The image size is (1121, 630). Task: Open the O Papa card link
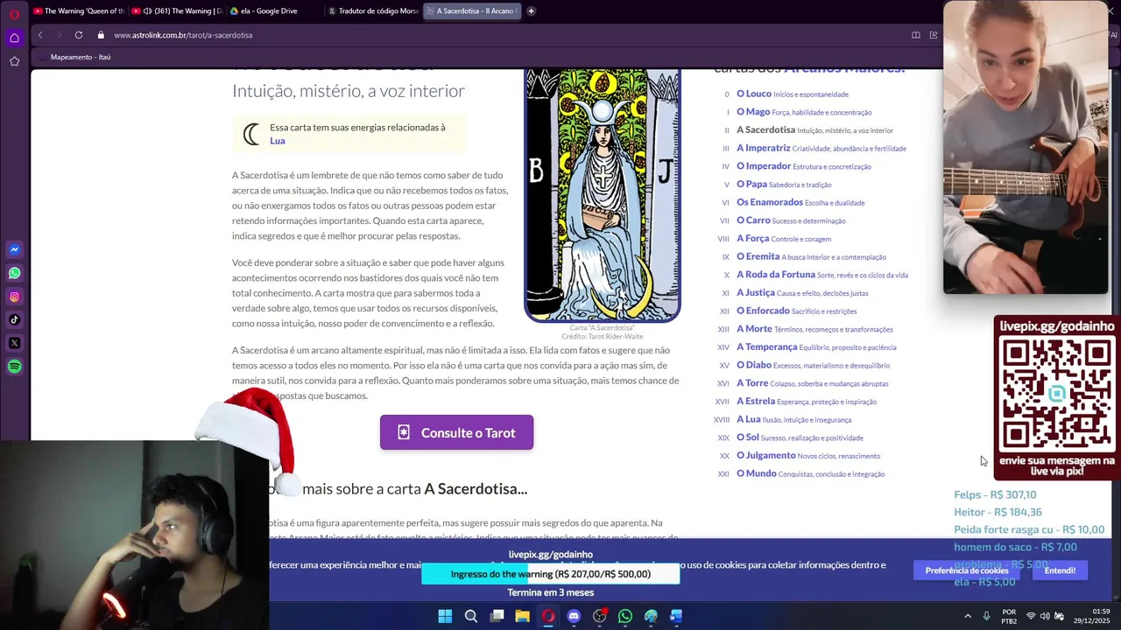[x=751, y=184]
